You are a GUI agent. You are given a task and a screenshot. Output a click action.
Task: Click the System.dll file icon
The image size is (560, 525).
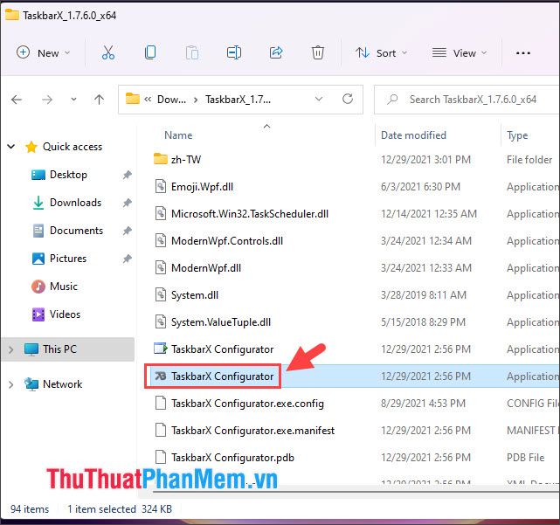161,294
